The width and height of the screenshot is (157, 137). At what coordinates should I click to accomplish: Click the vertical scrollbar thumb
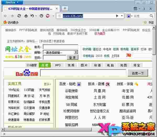tap(154, 42)
